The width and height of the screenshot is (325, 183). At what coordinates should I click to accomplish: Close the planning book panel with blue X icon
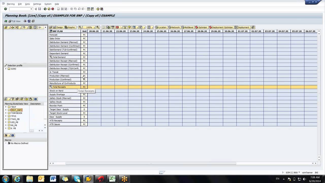(36, 99)
